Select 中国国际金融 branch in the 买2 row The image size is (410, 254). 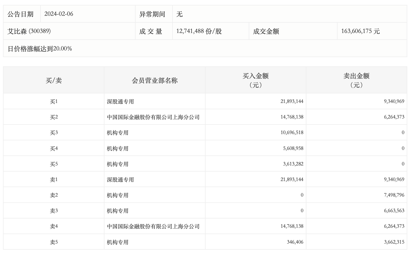[153, 117]
